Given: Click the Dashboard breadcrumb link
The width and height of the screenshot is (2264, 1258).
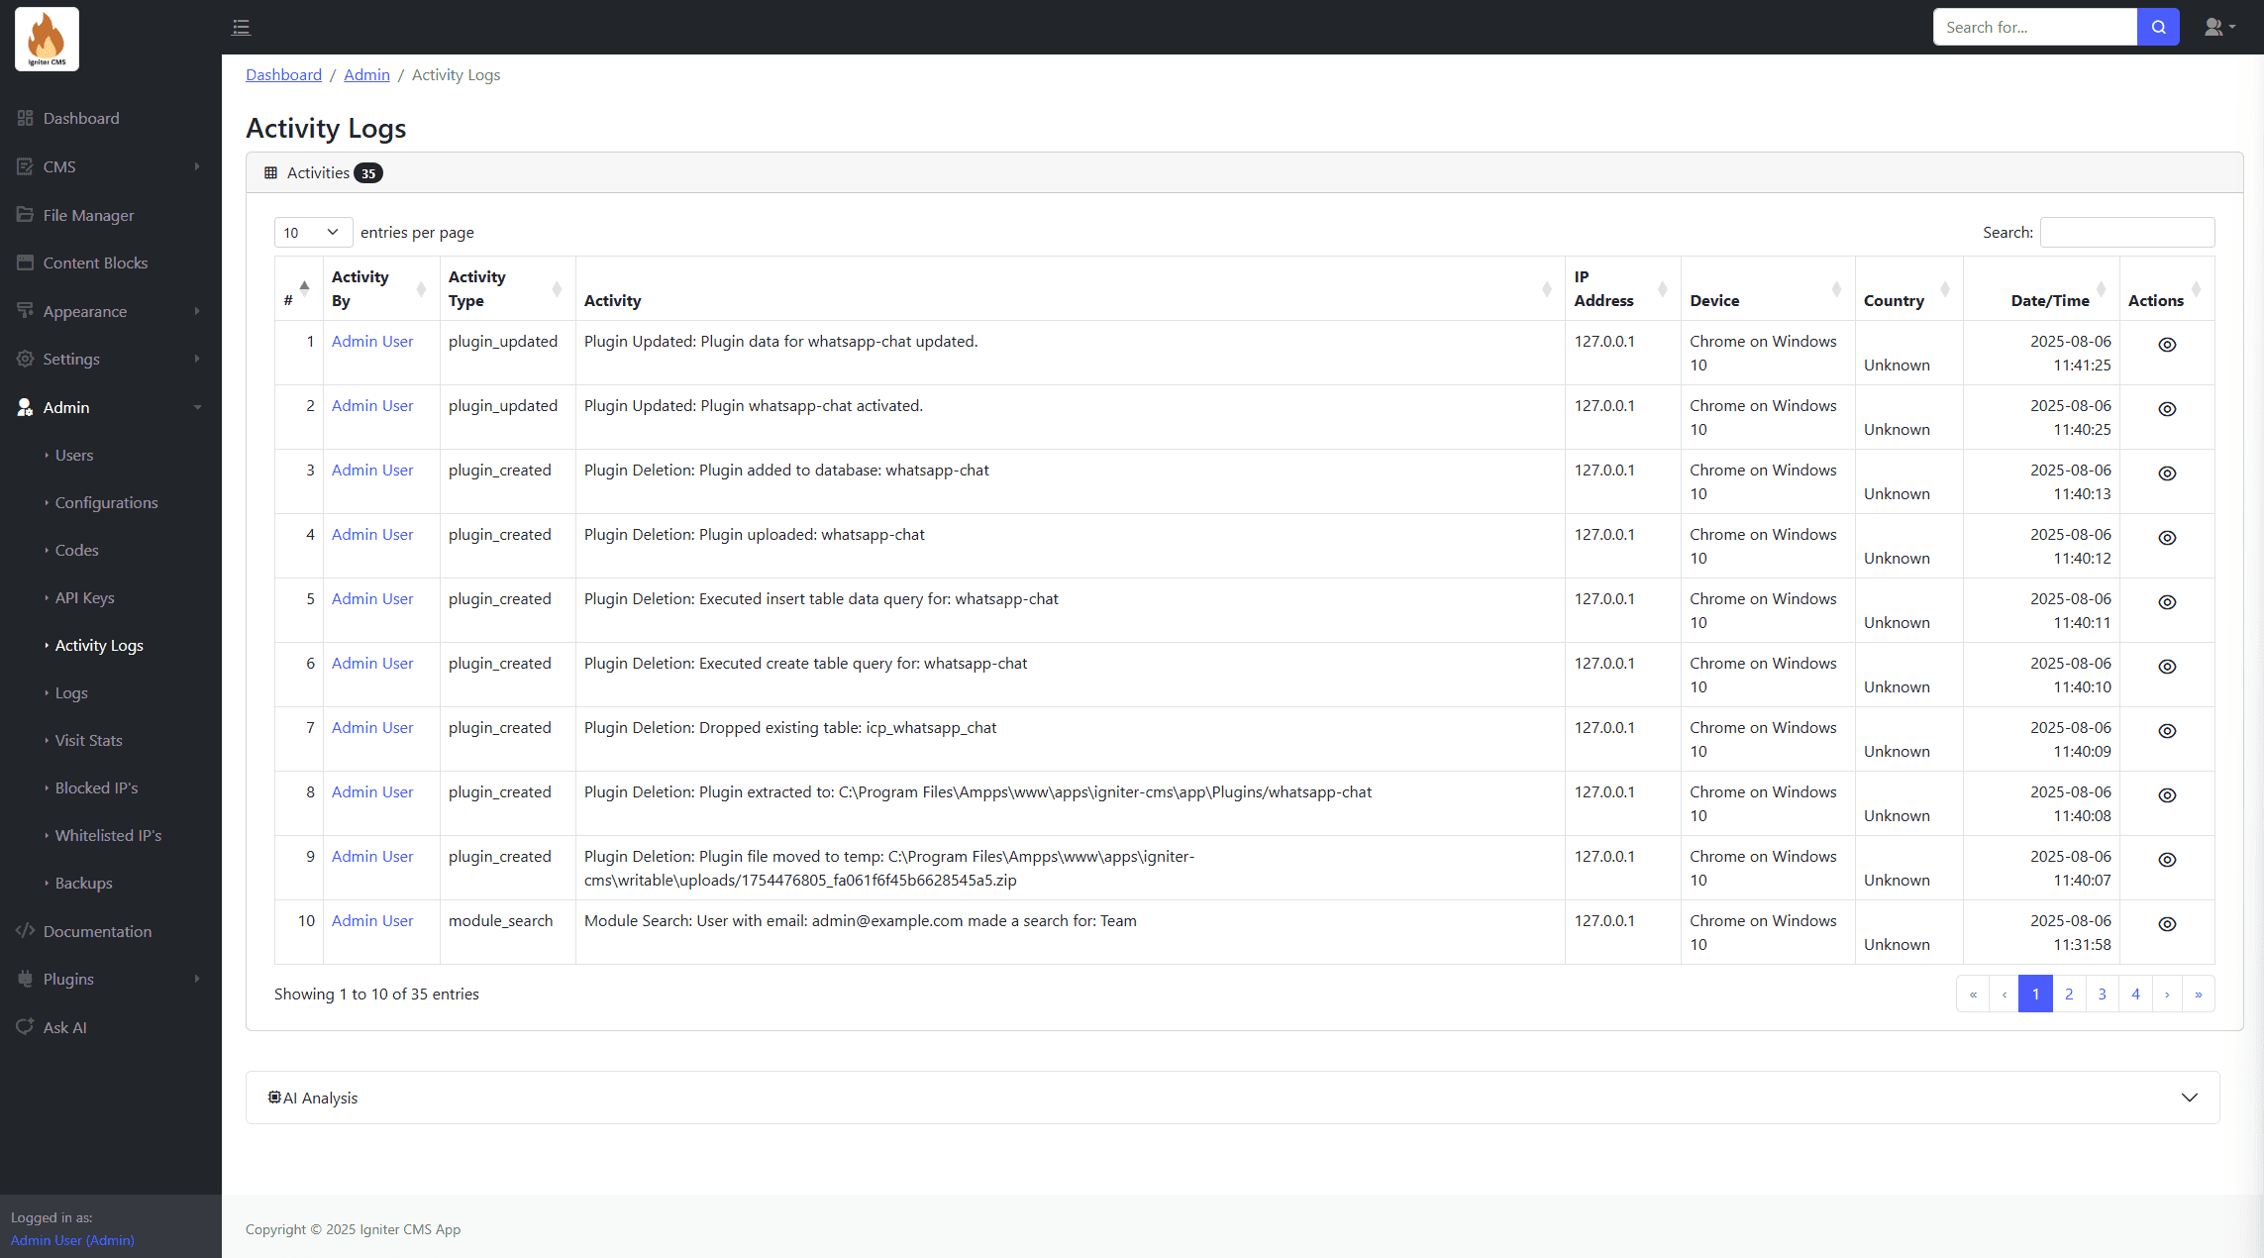Looking at the screenshot, I should (283, 74).
